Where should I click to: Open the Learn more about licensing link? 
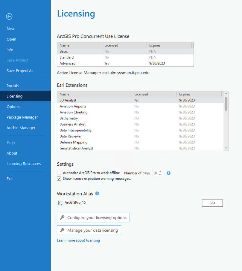78,240
